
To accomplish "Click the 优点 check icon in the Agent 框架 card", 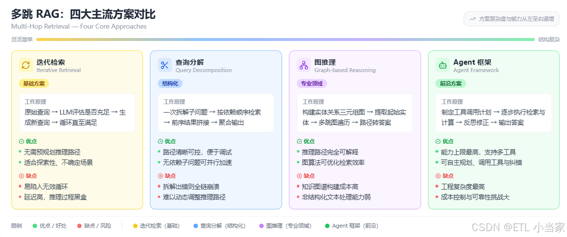I will pyautogui.click(x=438, y=141).
